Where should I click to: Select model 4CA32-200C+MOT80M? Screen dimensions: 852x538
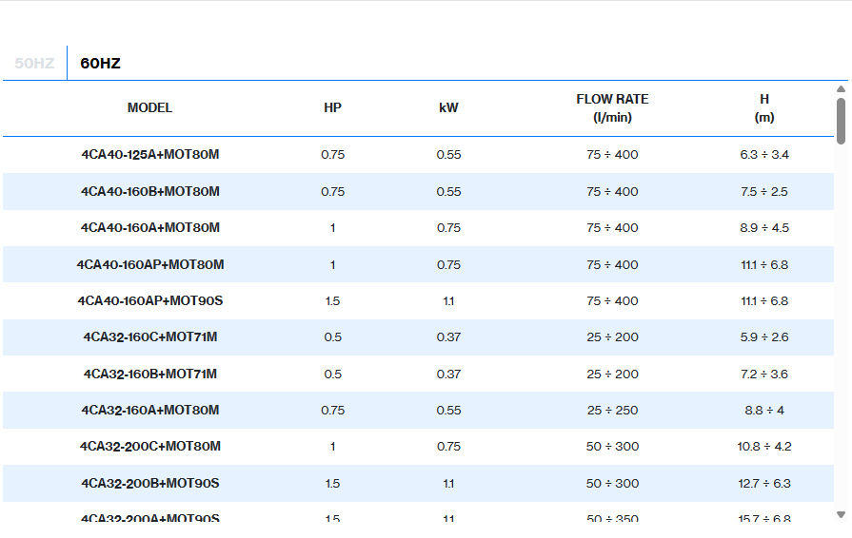click(x=150, y=447)
